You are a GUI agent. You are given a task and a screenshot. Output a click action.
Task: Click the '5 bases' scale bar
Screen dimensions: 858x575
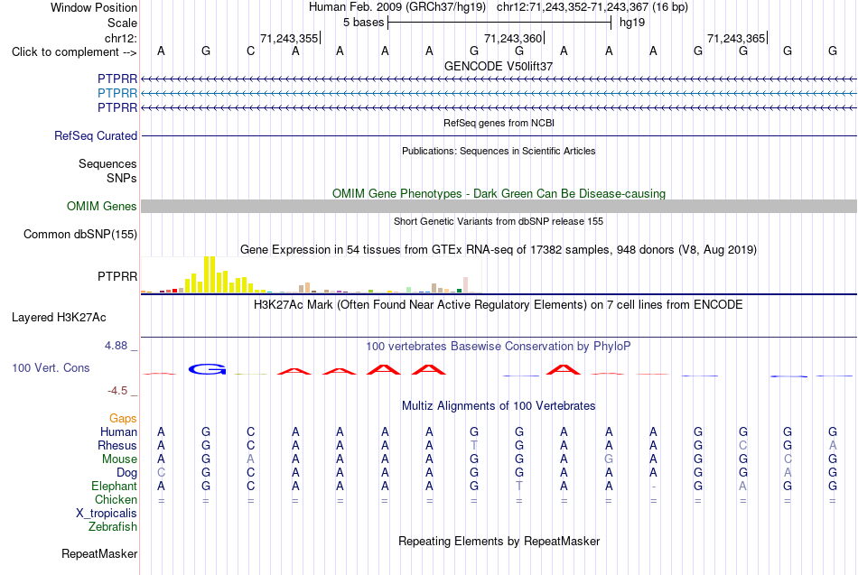[499, 23]
